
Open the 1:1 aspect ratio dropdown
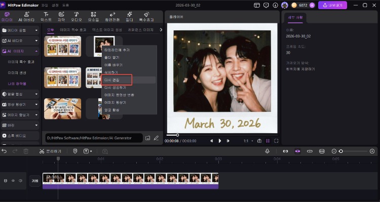[248, 141]
